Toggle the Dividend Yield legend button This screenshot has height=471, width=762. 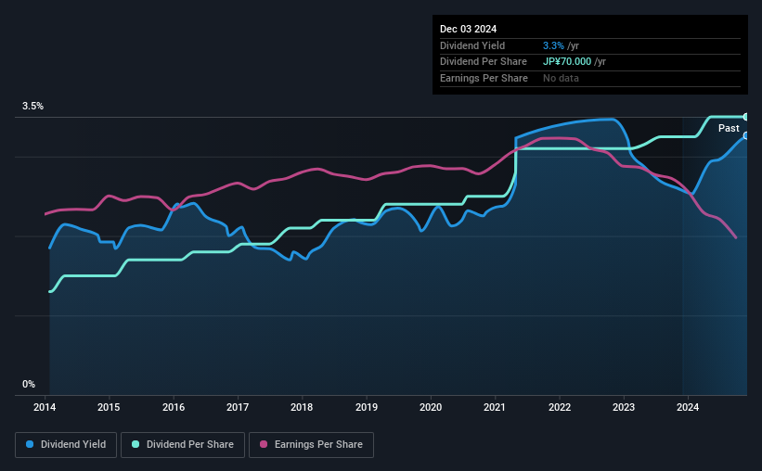click(66, 445)
